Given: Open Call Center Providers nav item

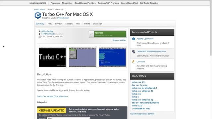Looking at the screenshot, I should pyautogui.click(x=149, y=3).
